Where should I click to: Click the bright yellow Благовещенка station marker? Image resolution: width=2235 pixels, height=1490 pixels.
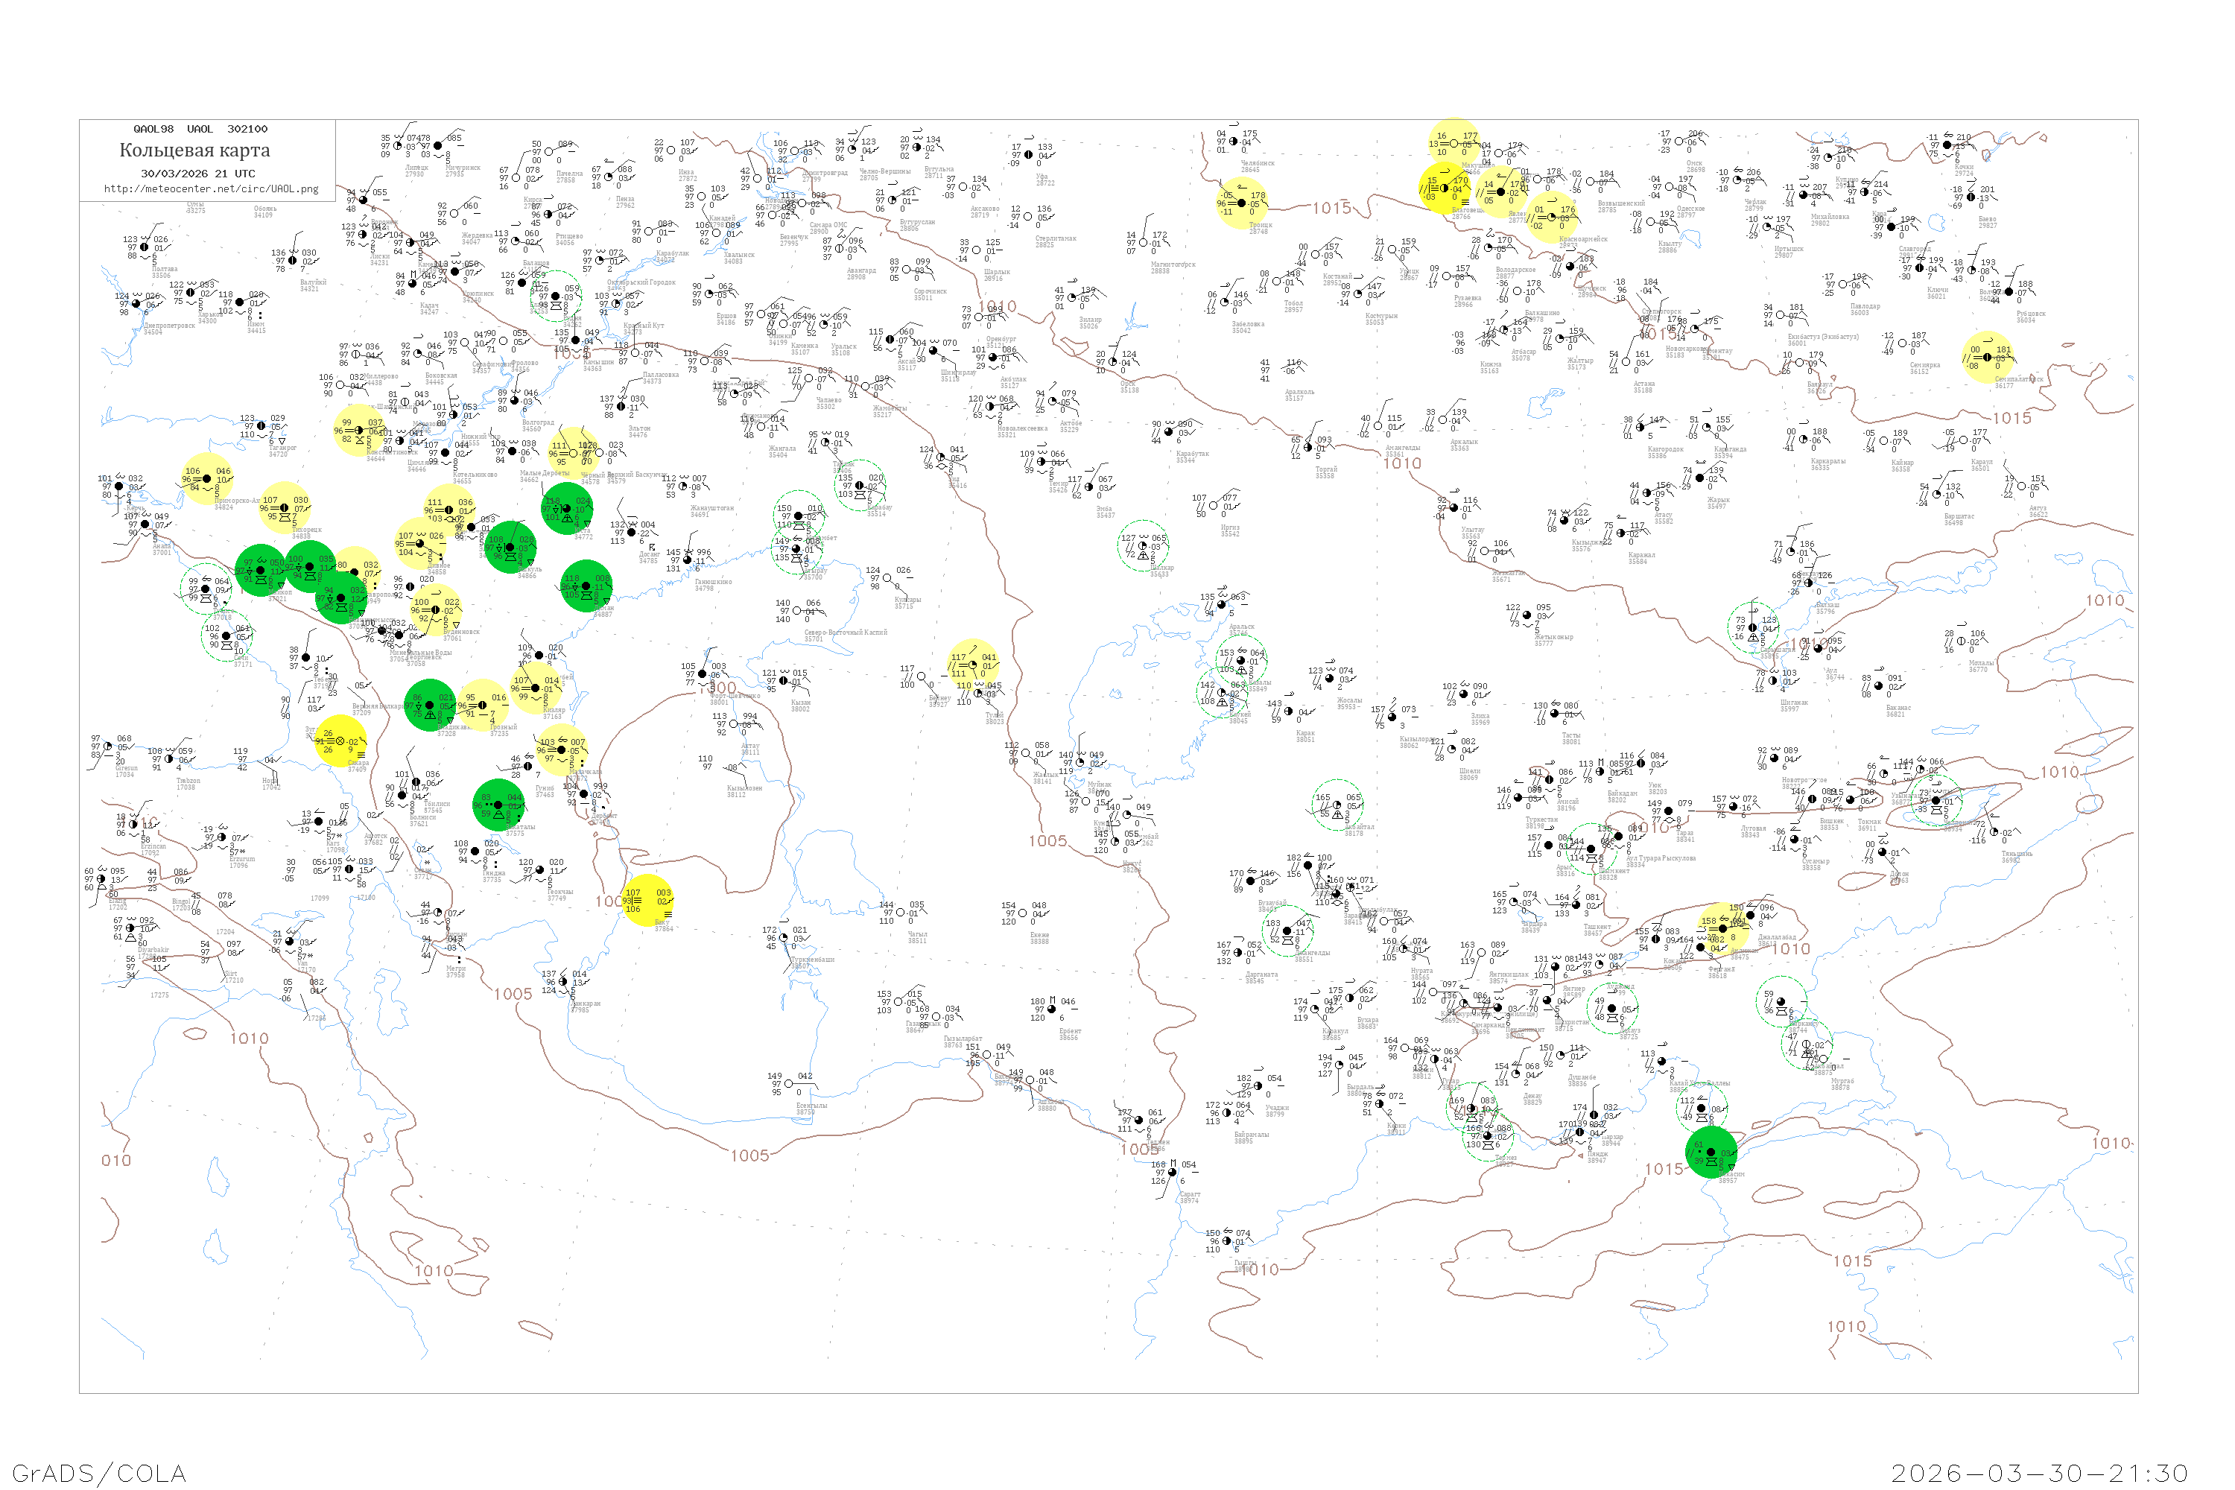(1445, 187)
